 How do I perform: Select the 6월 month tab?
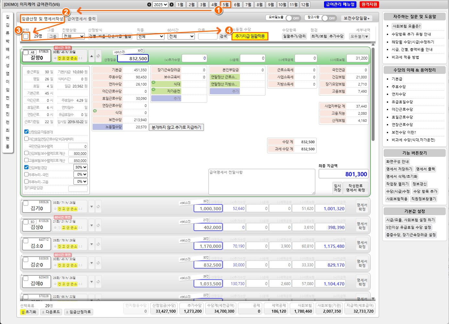point(237,5)
